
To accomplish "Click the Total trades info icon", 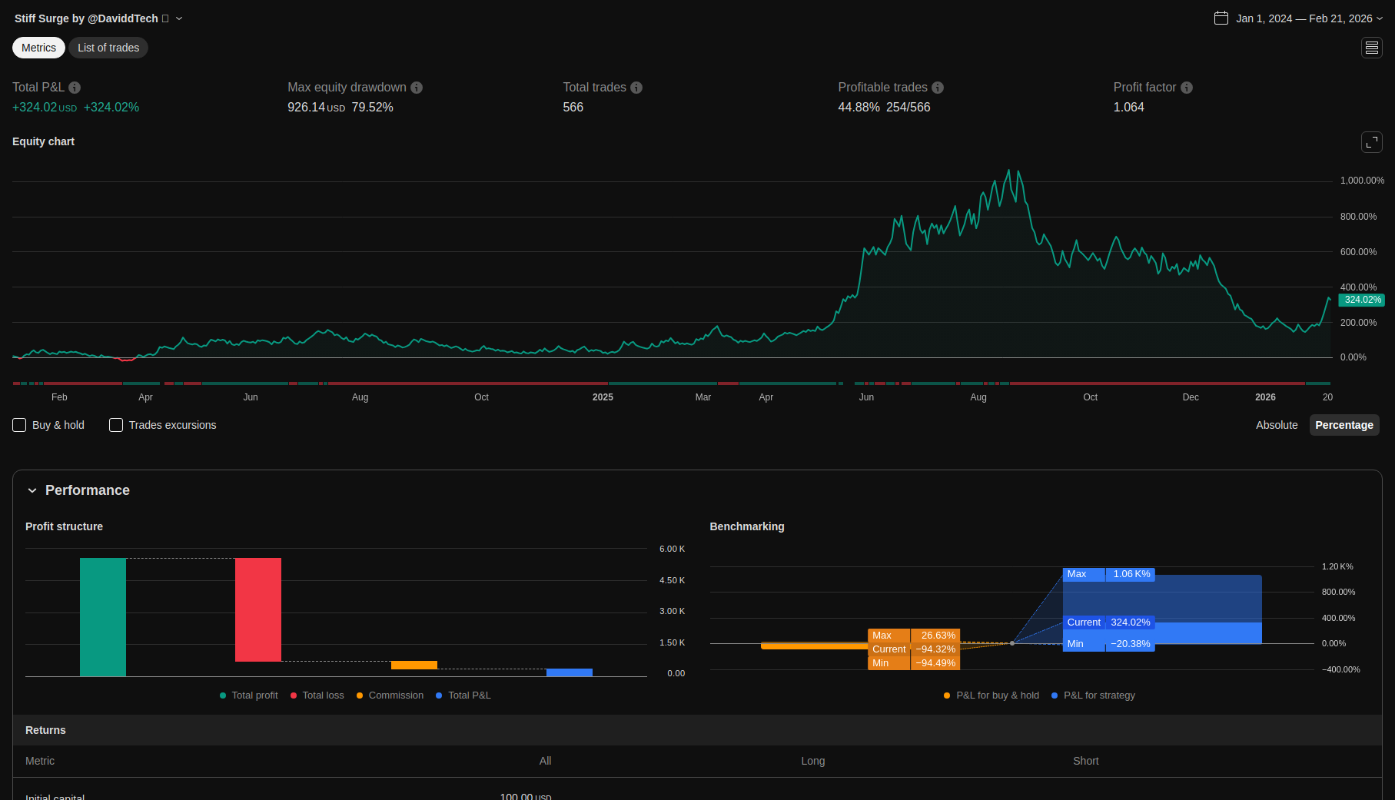I will coord(636,88).
